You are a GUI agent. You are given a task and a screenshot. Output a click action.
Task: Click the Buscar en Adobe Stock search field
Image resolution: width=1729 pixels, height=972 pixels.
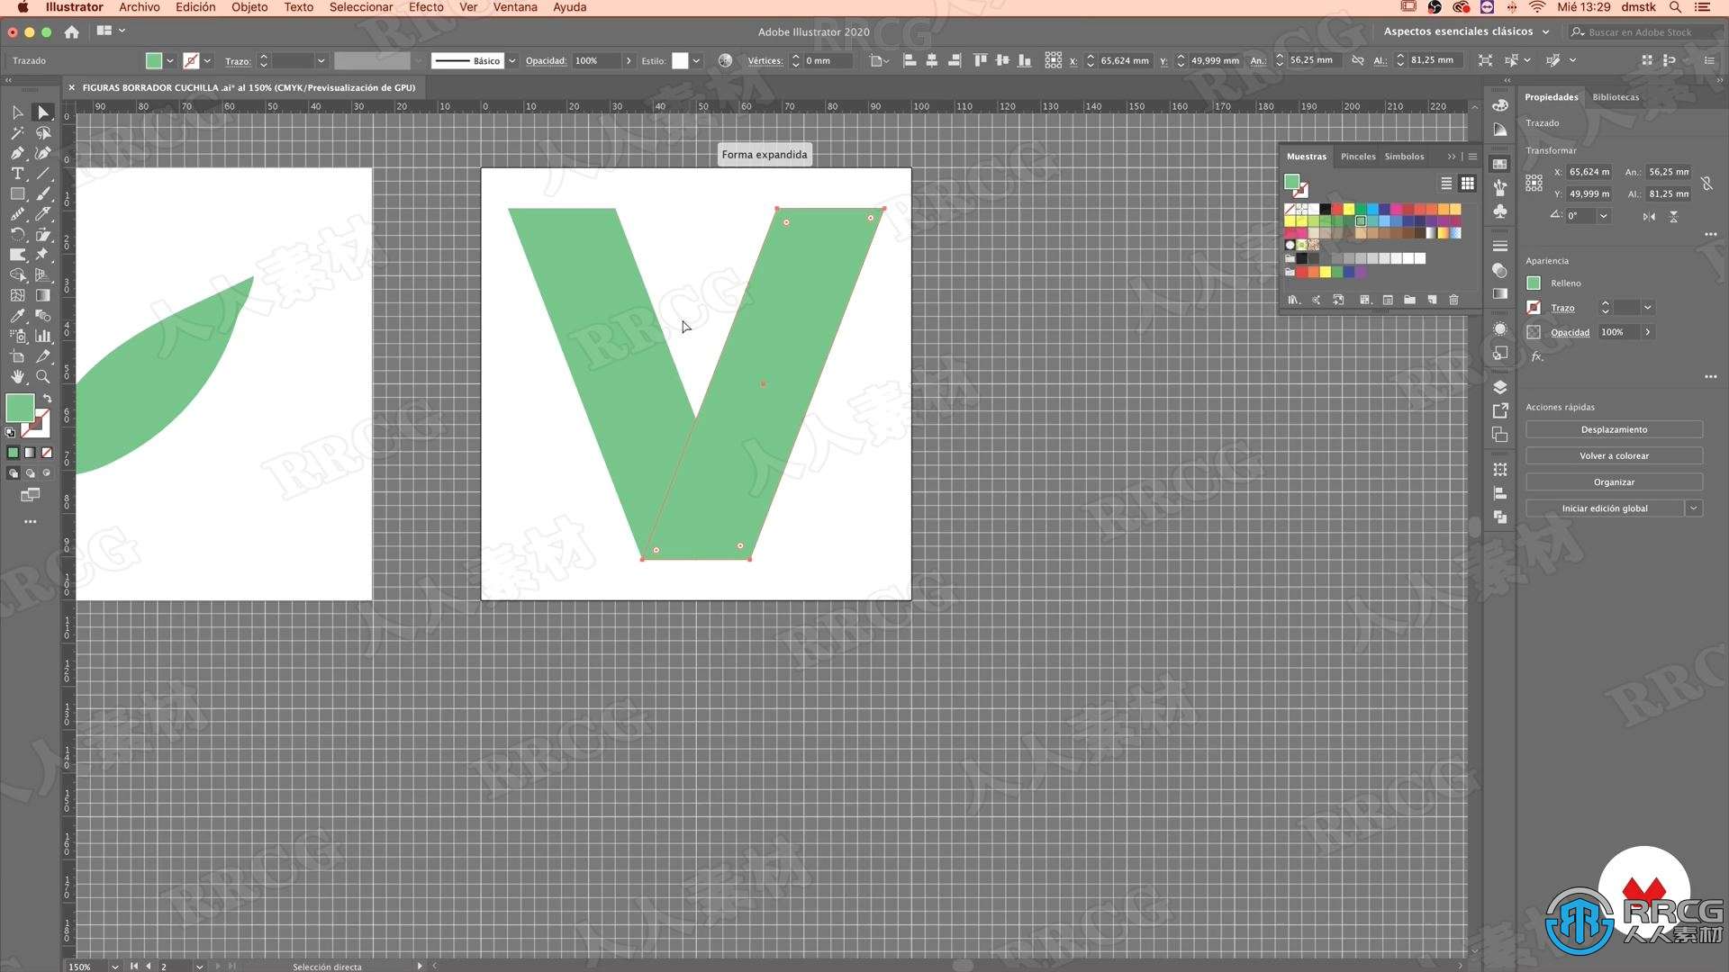point(1643,32)
